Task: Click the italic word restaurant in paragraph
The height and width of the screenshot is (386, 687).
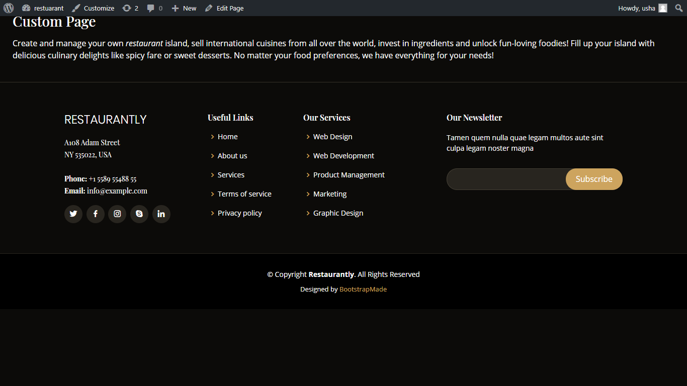Action: pyautogui.click(x=144, y=44)
